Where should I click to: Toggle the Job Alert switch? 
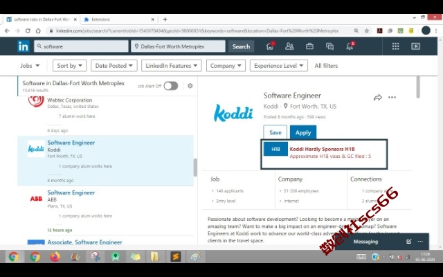(x=171, y=86)
